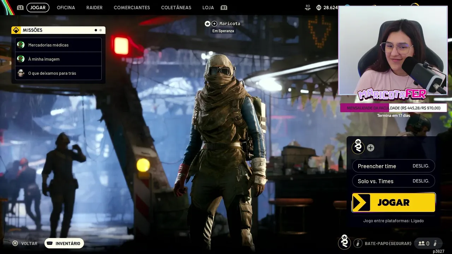The width and height of the screenshot is (452, 254).
Task: Click the crowned player emblem bottom right
Action: [x=344, y=242]
